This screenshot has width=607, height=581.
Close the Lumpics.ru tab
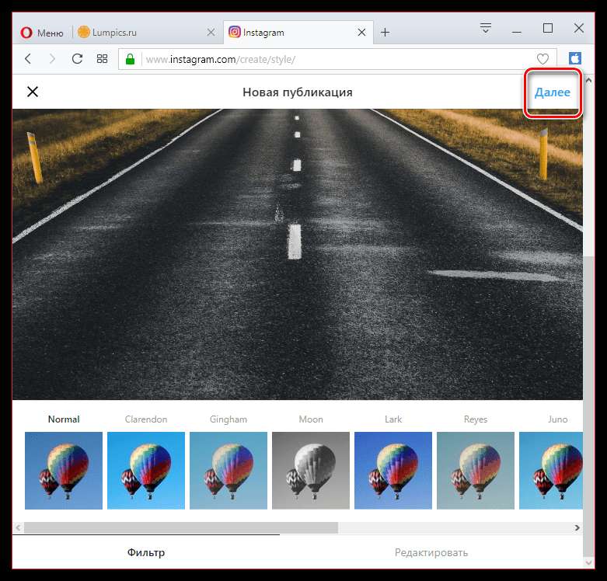[x=211, y=32]
